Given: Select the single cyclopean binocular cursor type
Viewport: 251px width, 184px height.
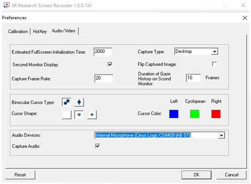Looking at the screenshot, I should point(79,102).
